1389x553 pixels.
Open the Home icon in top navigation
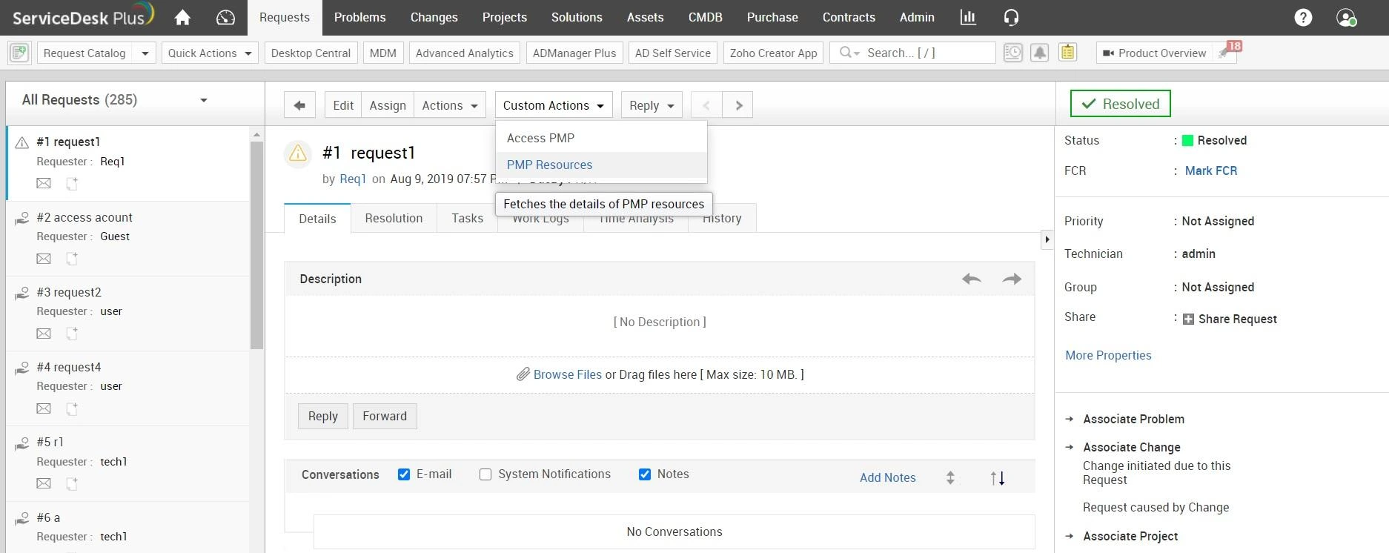[182, 17]
